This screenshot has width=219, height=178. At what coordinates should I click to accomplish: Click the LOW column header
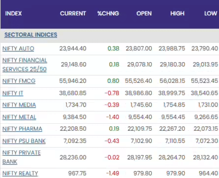(x=211, y=13)
